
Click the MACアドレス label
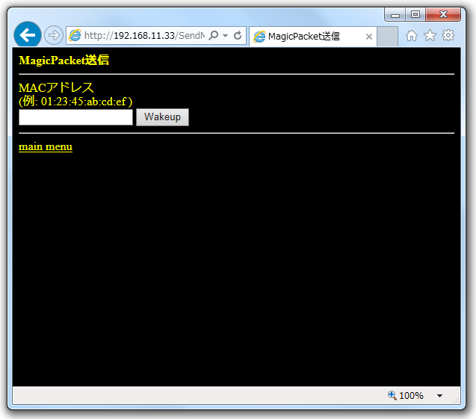[56, 87]
